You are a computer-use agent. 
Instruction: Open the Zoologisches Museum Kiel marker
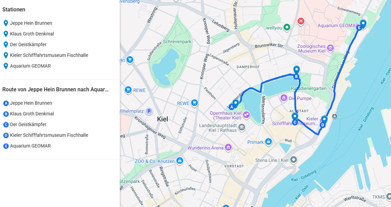tap(330, 48)
